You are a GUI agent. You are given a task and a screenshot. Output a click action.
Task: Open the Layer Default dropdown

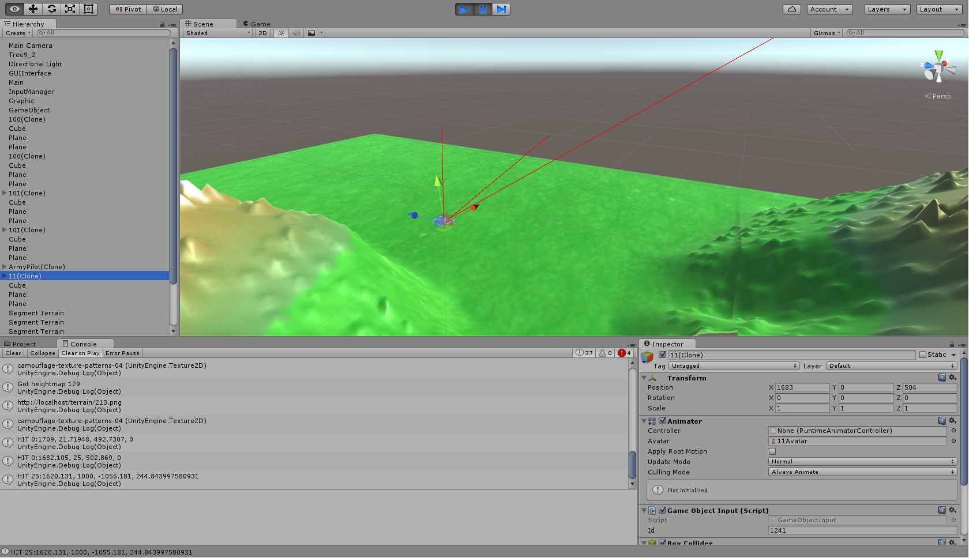pos(892,366)
